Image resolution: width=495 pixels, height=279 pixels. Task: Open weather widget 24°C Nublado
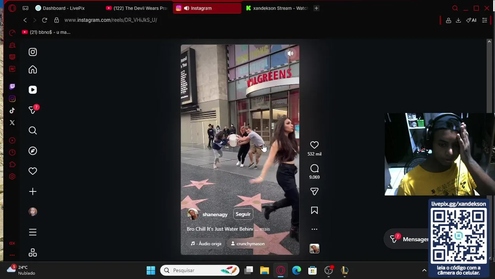coord(21,270)
